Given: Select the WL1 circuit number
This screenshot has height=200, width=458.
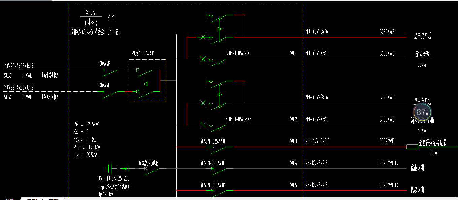Looking at the screenshot, I should point(294,53).
